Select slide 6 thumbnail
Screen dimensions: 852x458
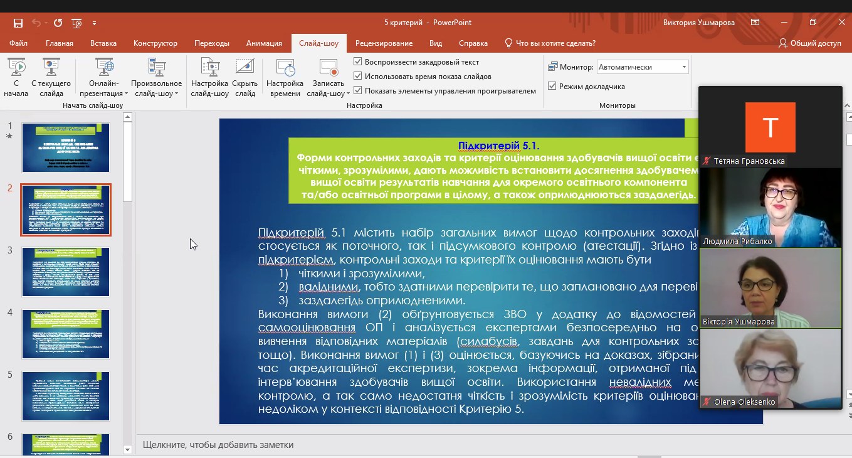(x=66, y=444)
